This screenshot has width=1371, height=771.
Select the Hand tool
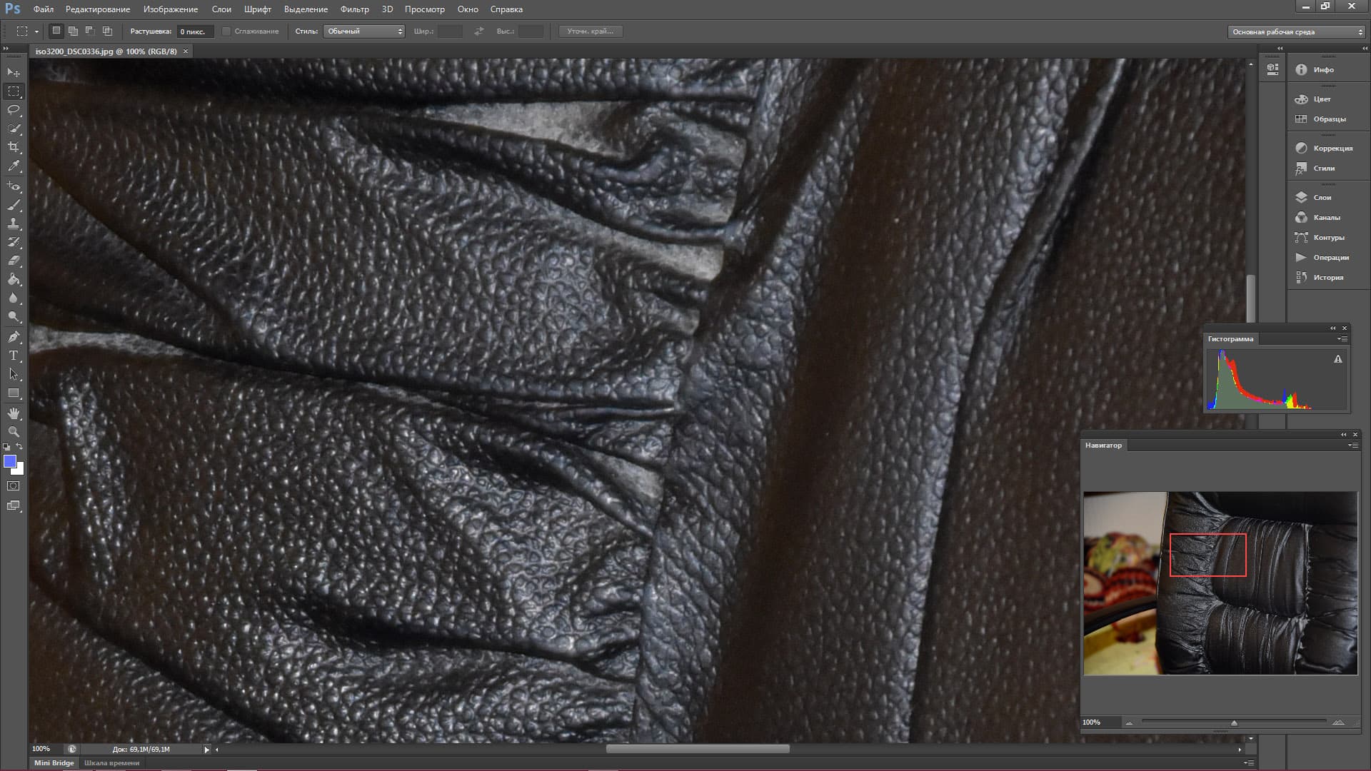tap(14, 413)
